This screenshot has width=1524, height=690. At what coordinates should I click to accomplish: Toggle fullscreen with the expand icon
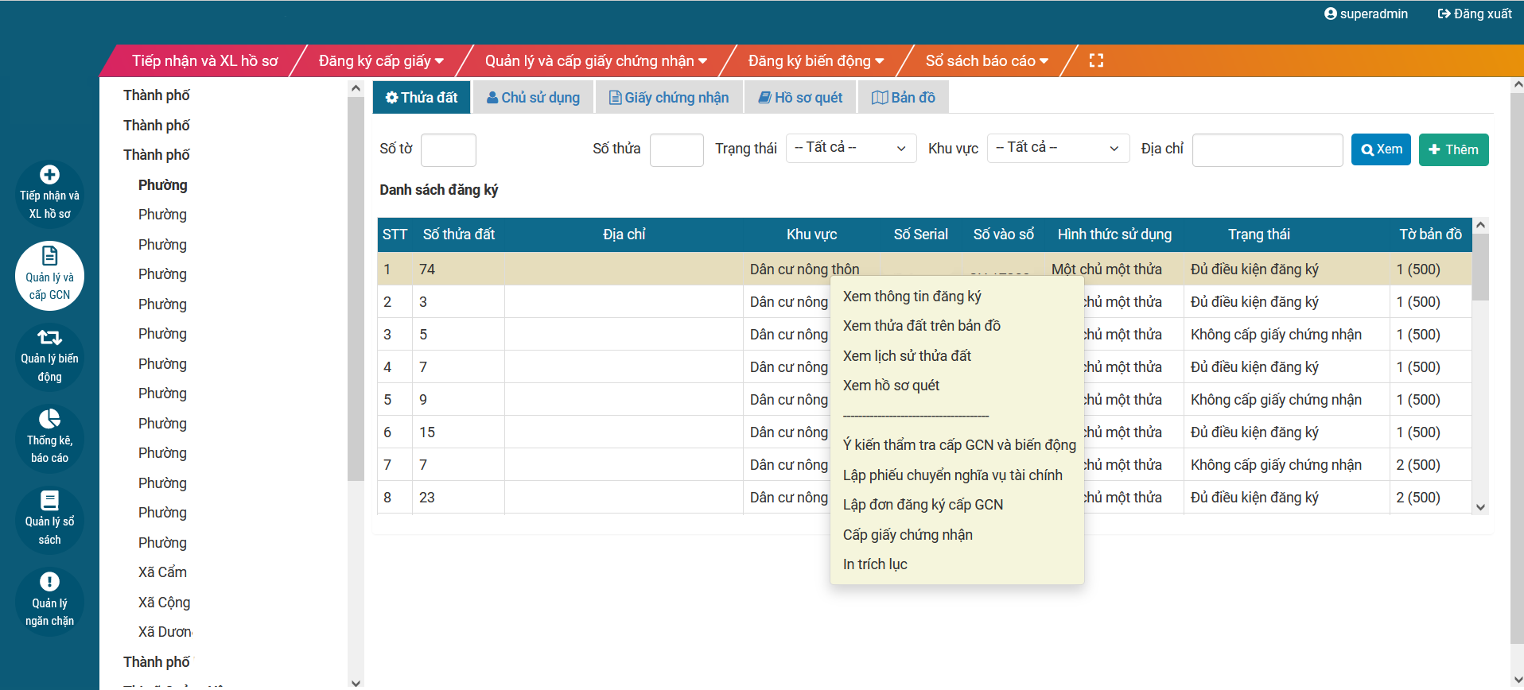[x=1096, y=60]
